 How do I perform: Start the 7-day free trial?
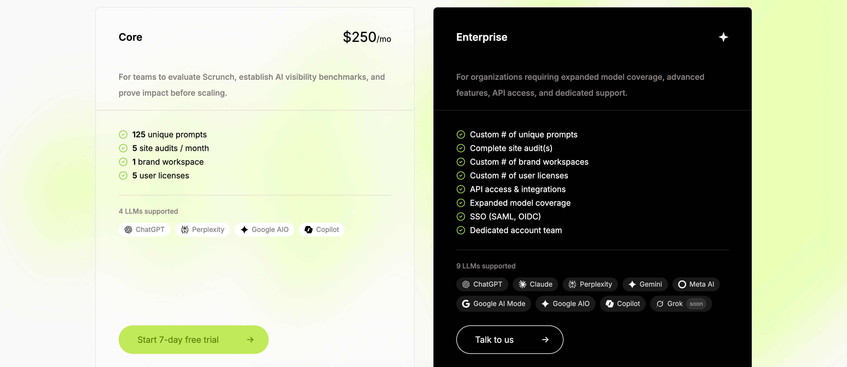coord(193,340)
